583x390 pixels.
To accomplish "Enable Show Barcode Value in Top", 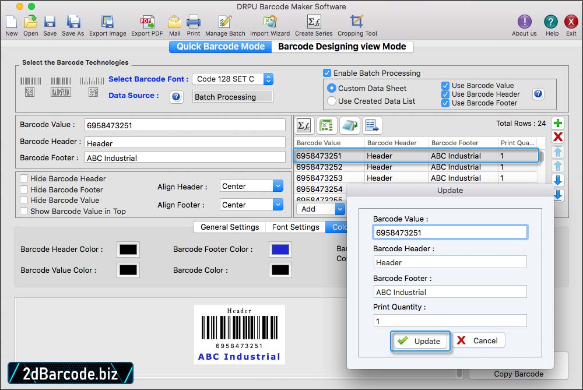I will tap(24, 211).
